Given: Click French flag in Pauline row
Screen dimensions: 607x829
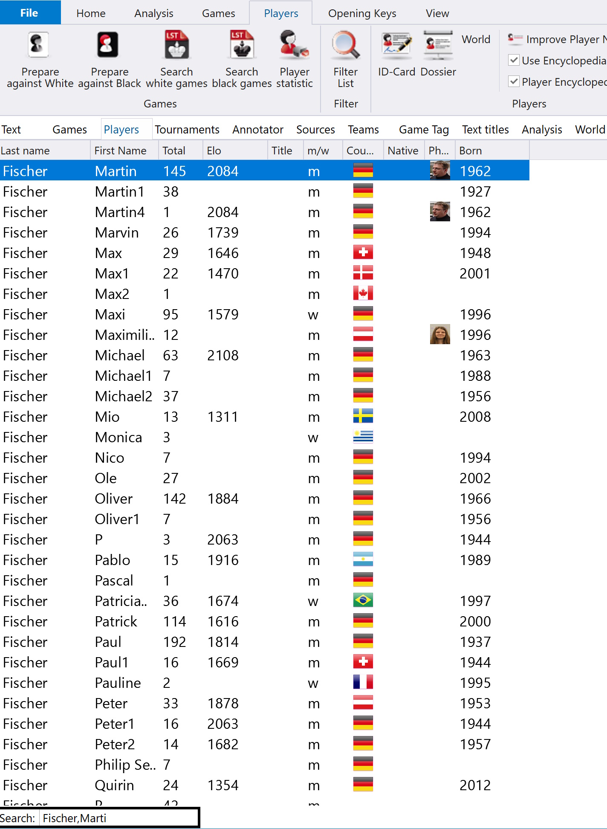Looking at the screenshot, I should tap(363, 682).
